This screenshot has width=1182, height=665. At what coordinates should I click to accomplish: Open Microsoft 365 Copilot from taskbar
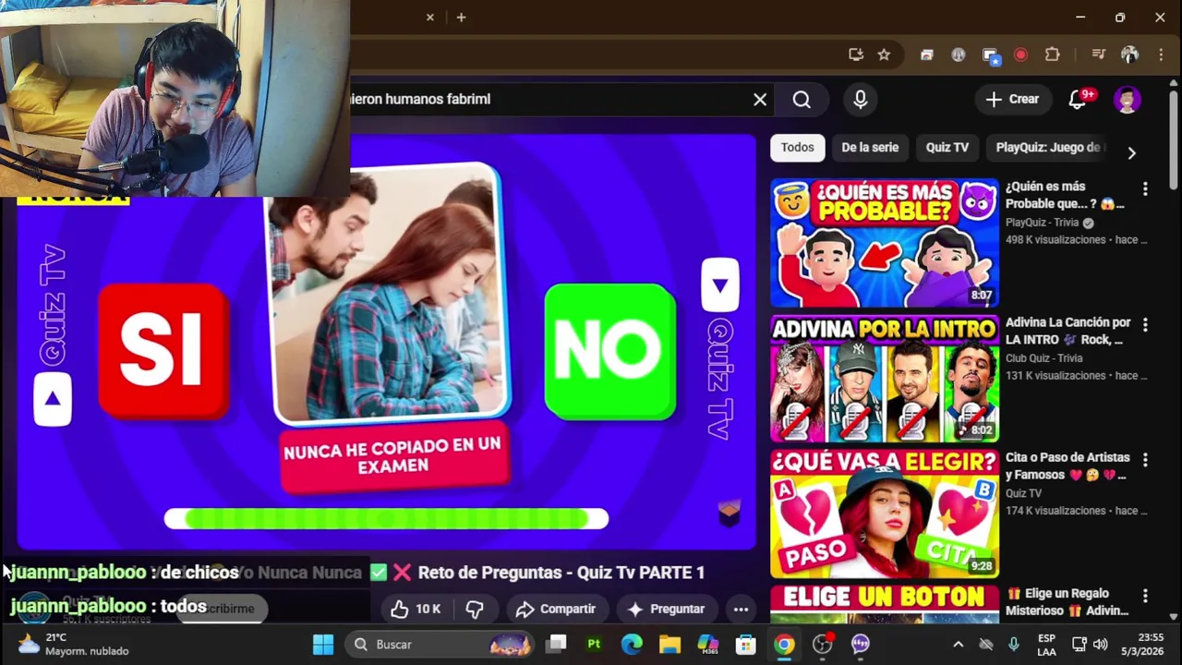[707, 644]
